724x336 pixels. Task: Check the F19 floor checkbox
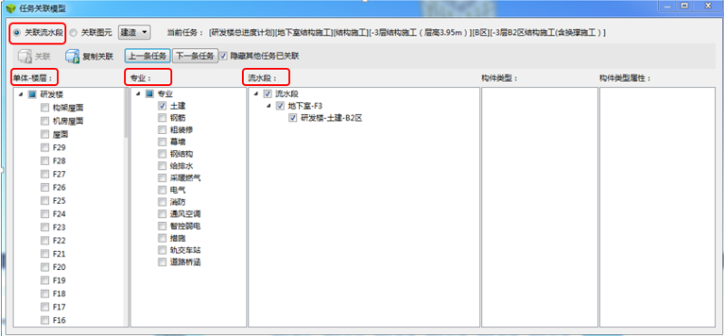[x=44, y=281]
